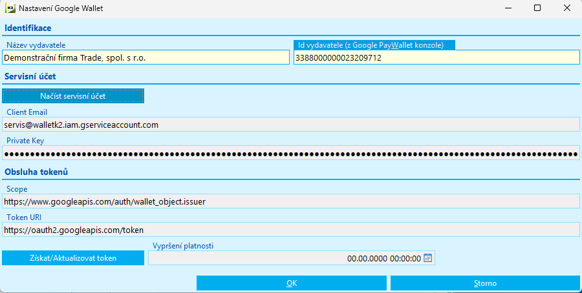Click the Token URI label
This screenshot has height=293, width=582.
tap(24, 217)
